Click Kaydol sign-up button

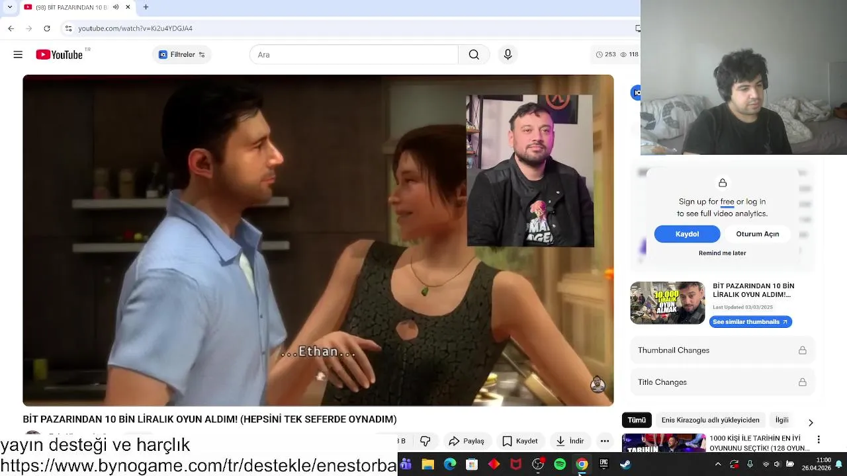point(687,234)
